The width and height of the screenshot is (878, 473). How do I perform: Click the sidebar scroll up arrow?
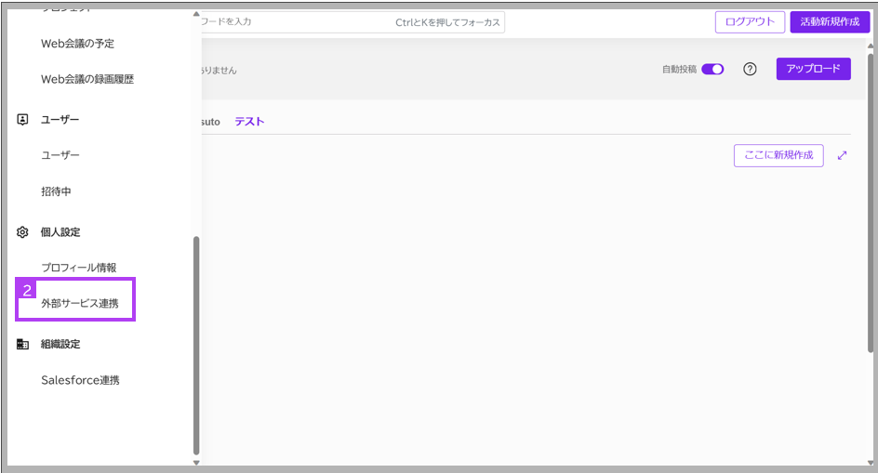[196, 14]
